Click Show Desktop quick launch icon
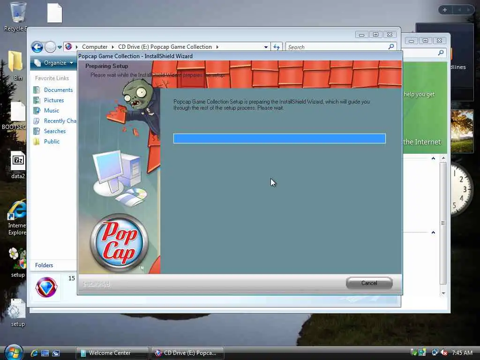Image resolution: width=480 pixels, height=360 pixels. 45,353
